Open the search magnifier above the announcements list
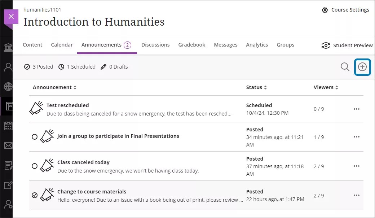This screenshot has height=218, width=375. (345, 67)
